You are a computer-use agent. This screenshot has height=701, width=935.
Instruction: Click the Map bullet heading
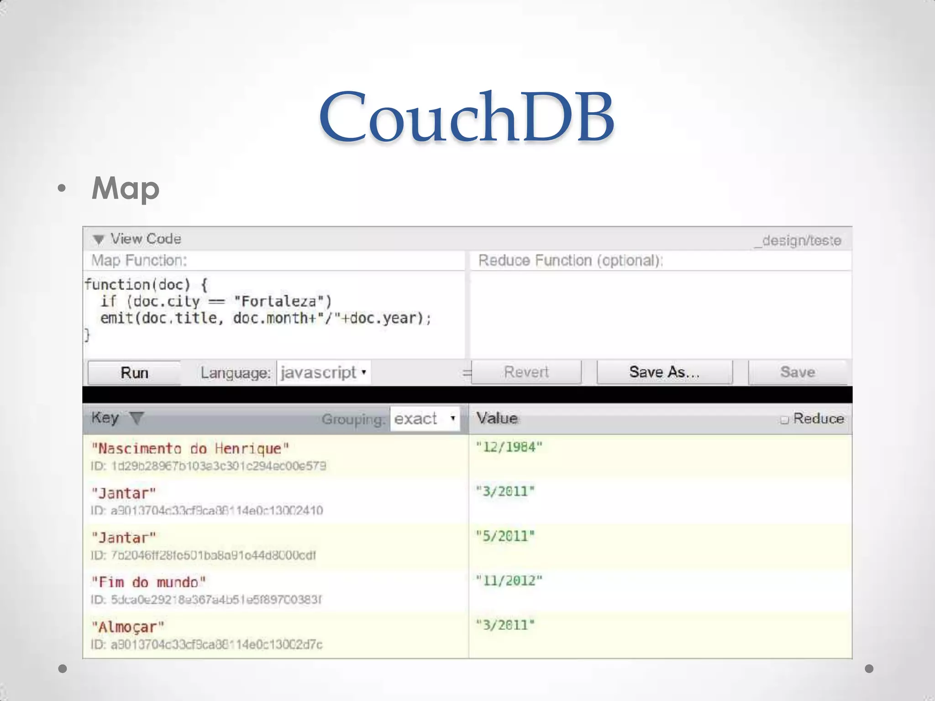click(126, 188)
